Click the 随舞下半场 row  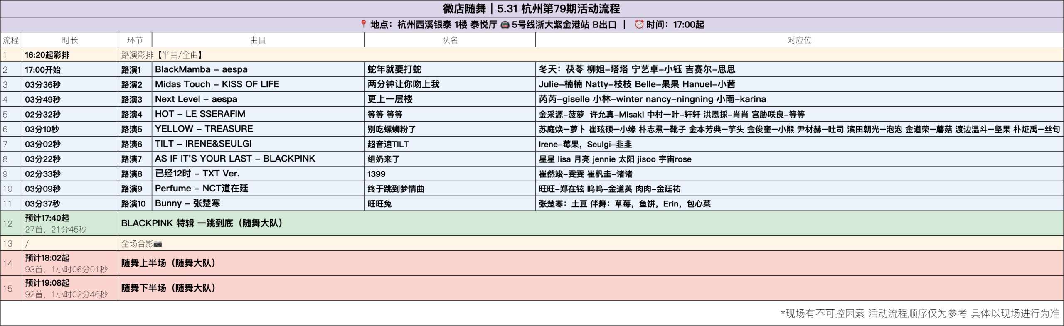[x=168, y=288]
